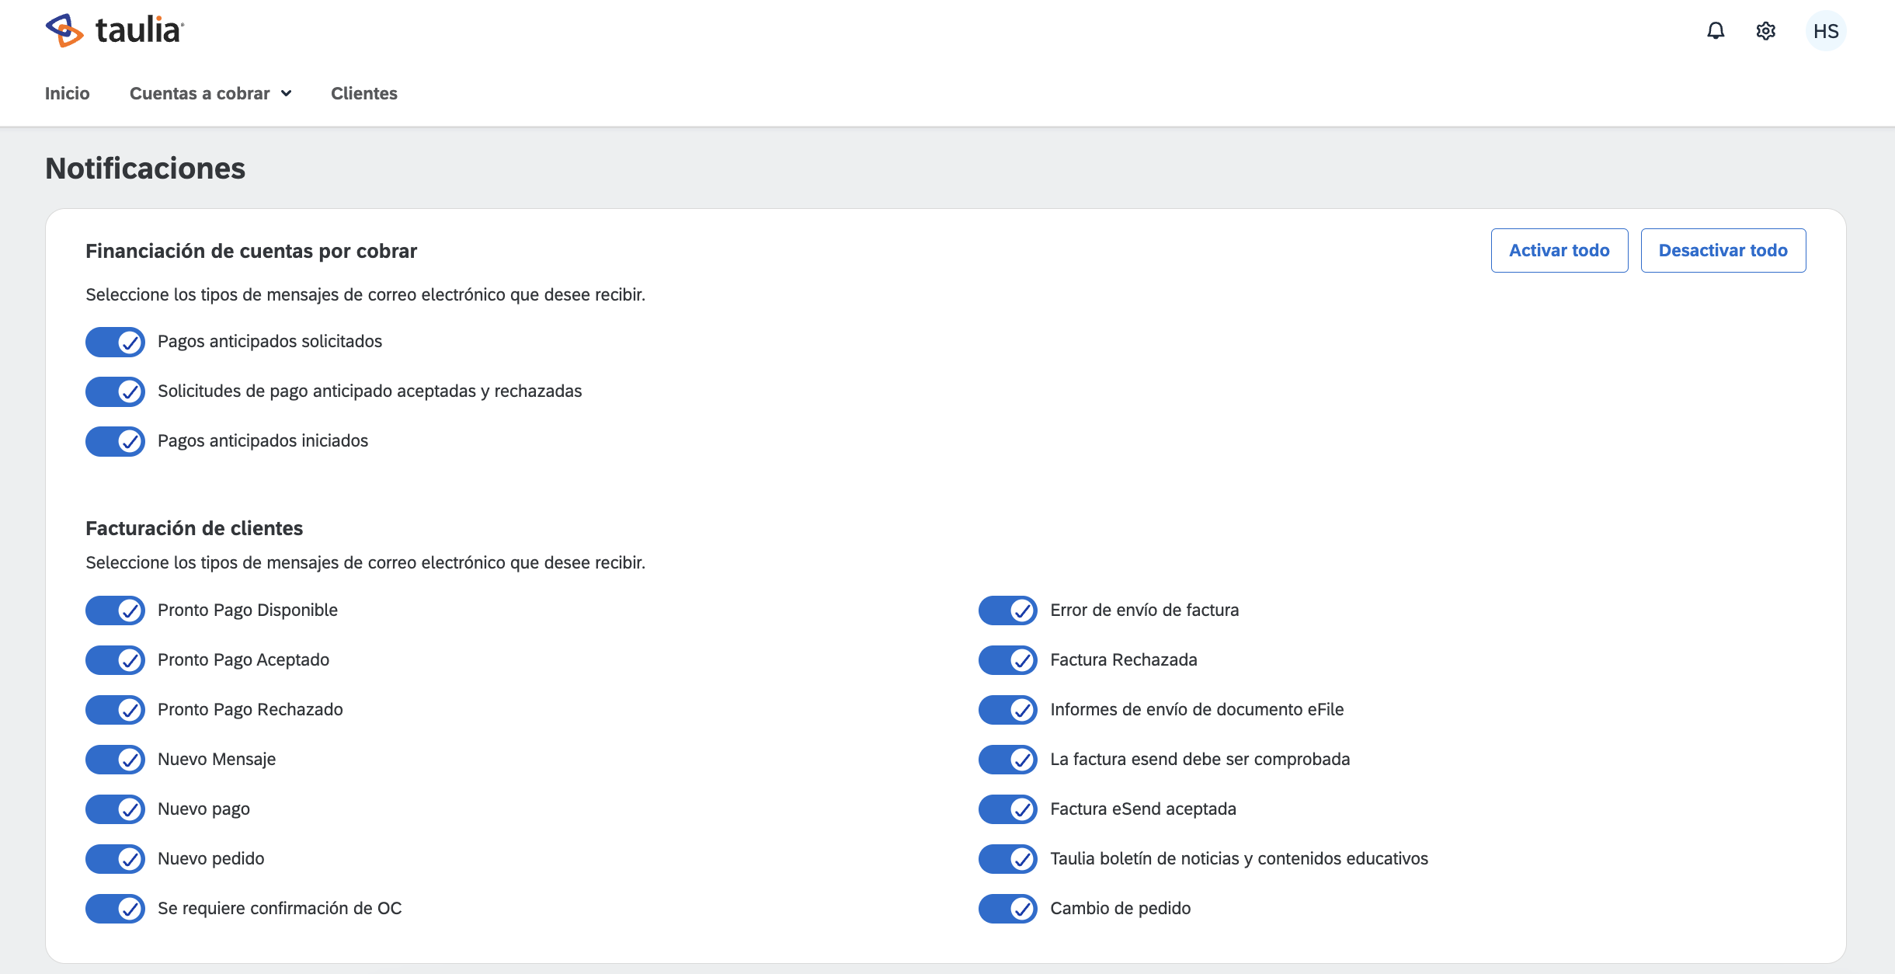This screenshot has height=974, width=1895.
Task: Toggle Se requiere confirmación de OC
Action: 115,909
